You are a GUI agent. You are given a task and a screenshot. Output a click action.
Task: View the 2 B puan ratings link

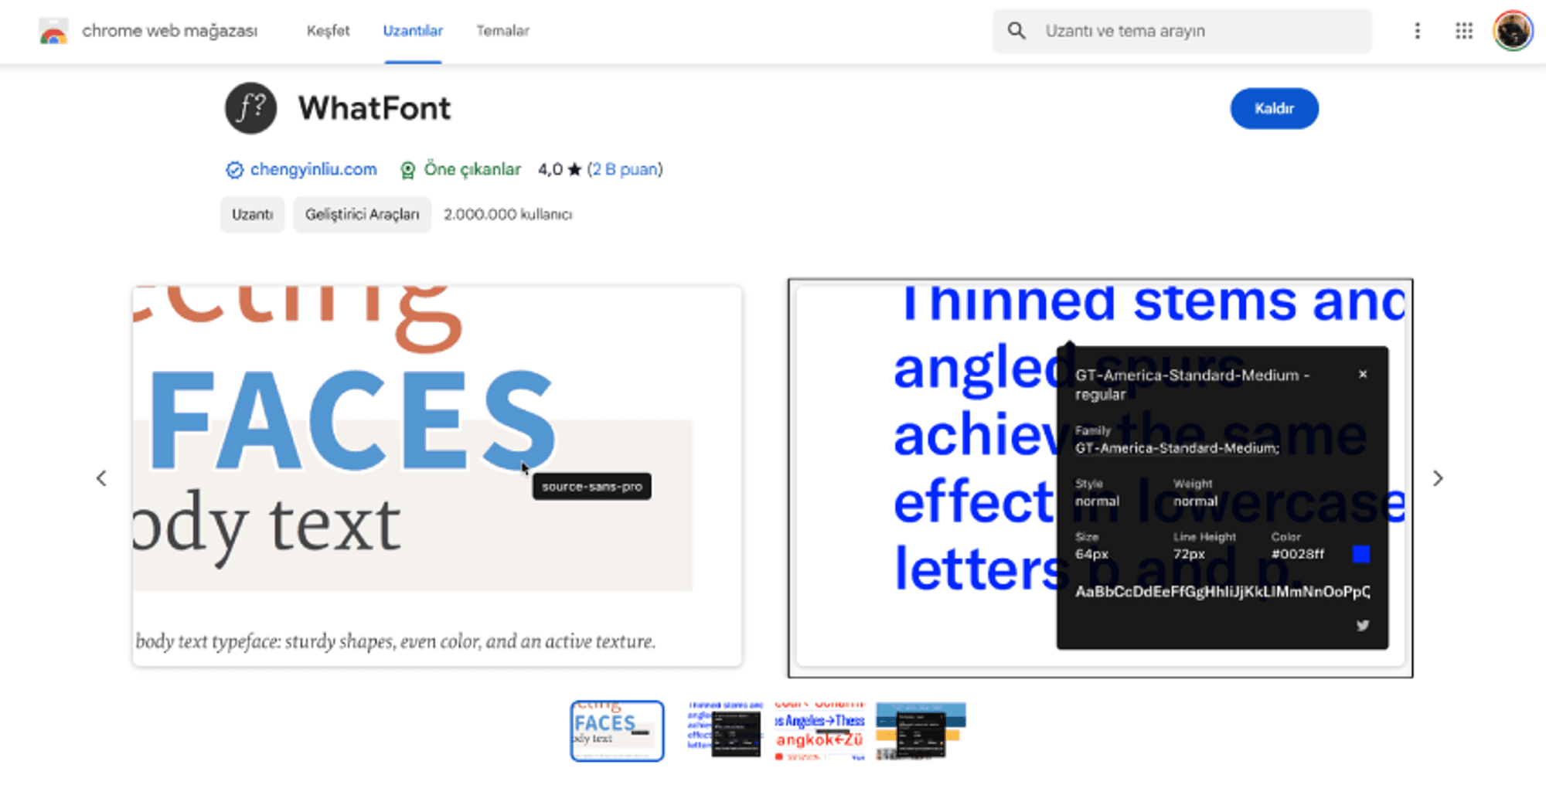[x=625, y=169]
